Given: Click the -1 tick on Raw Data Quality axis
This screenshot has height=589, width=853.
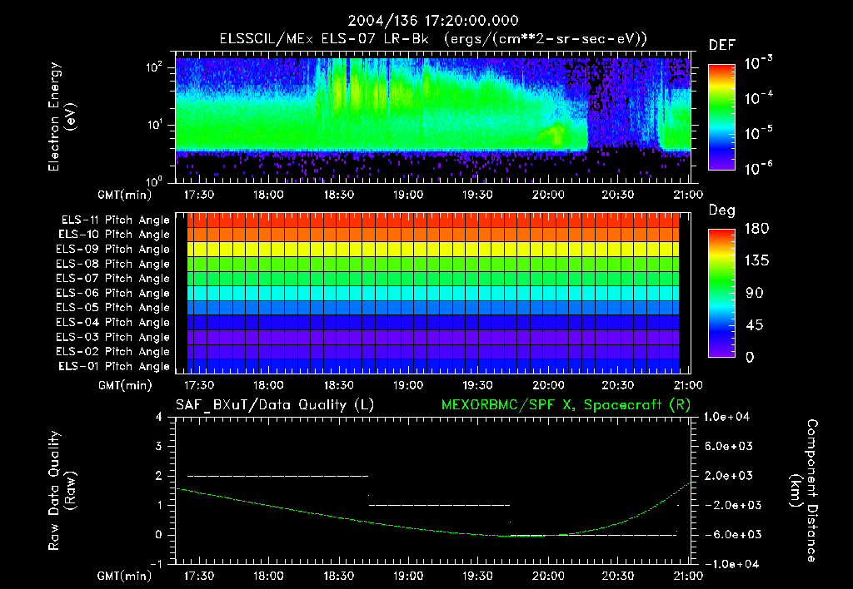Looking at the screenshot, I should click(156, 564).
